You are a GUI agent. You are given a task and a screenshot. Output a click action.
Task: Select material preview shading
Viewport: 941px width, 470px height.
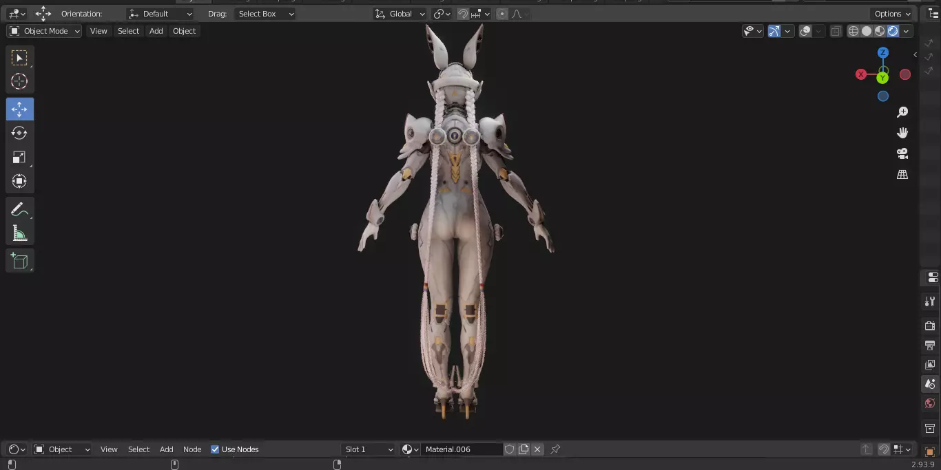(880, 31)
